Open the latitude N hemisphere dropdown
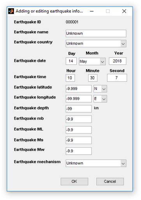The width and height of the screenshot is (141, 200). pos(100,89)
